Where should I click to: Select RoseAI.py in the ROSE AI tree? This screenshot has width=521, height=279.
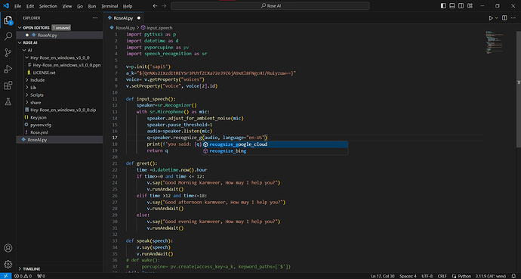60,140
